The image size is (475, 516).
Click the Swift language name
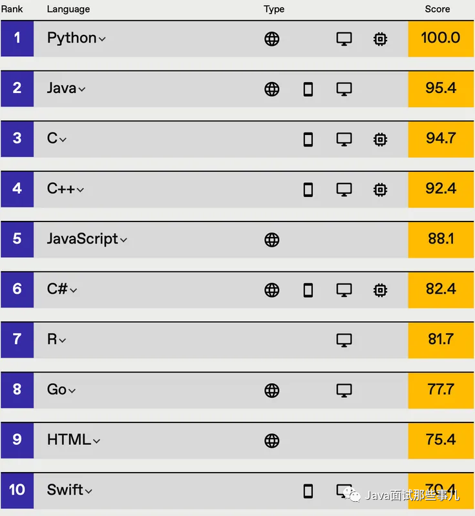[x=65, y=490]
